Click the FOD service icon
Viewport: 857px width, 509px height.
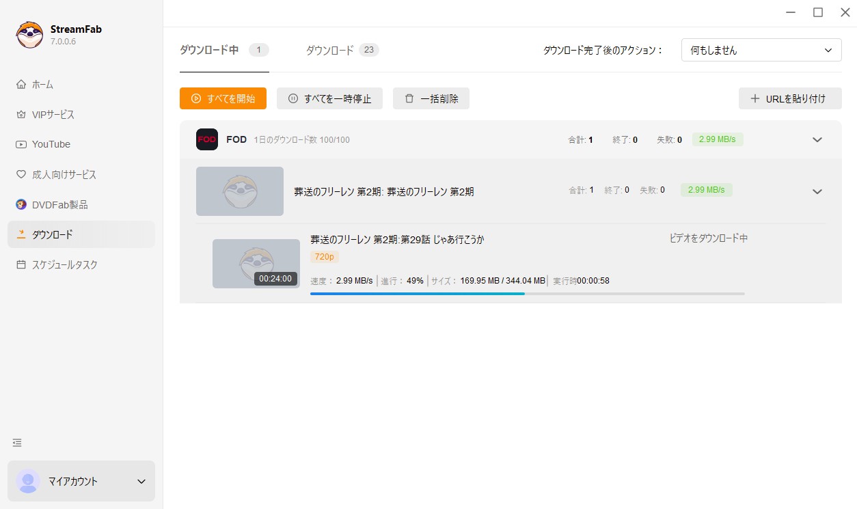pyautogui.click(x=206, y=139)
